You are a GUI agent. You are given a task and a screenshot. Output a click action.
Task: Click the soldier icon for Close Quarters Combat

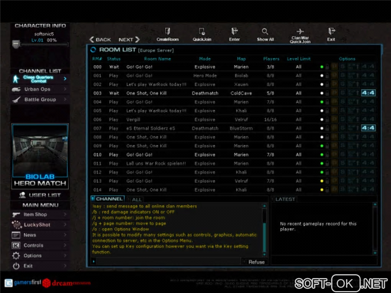pyautogui.click(x=16, y=79)
